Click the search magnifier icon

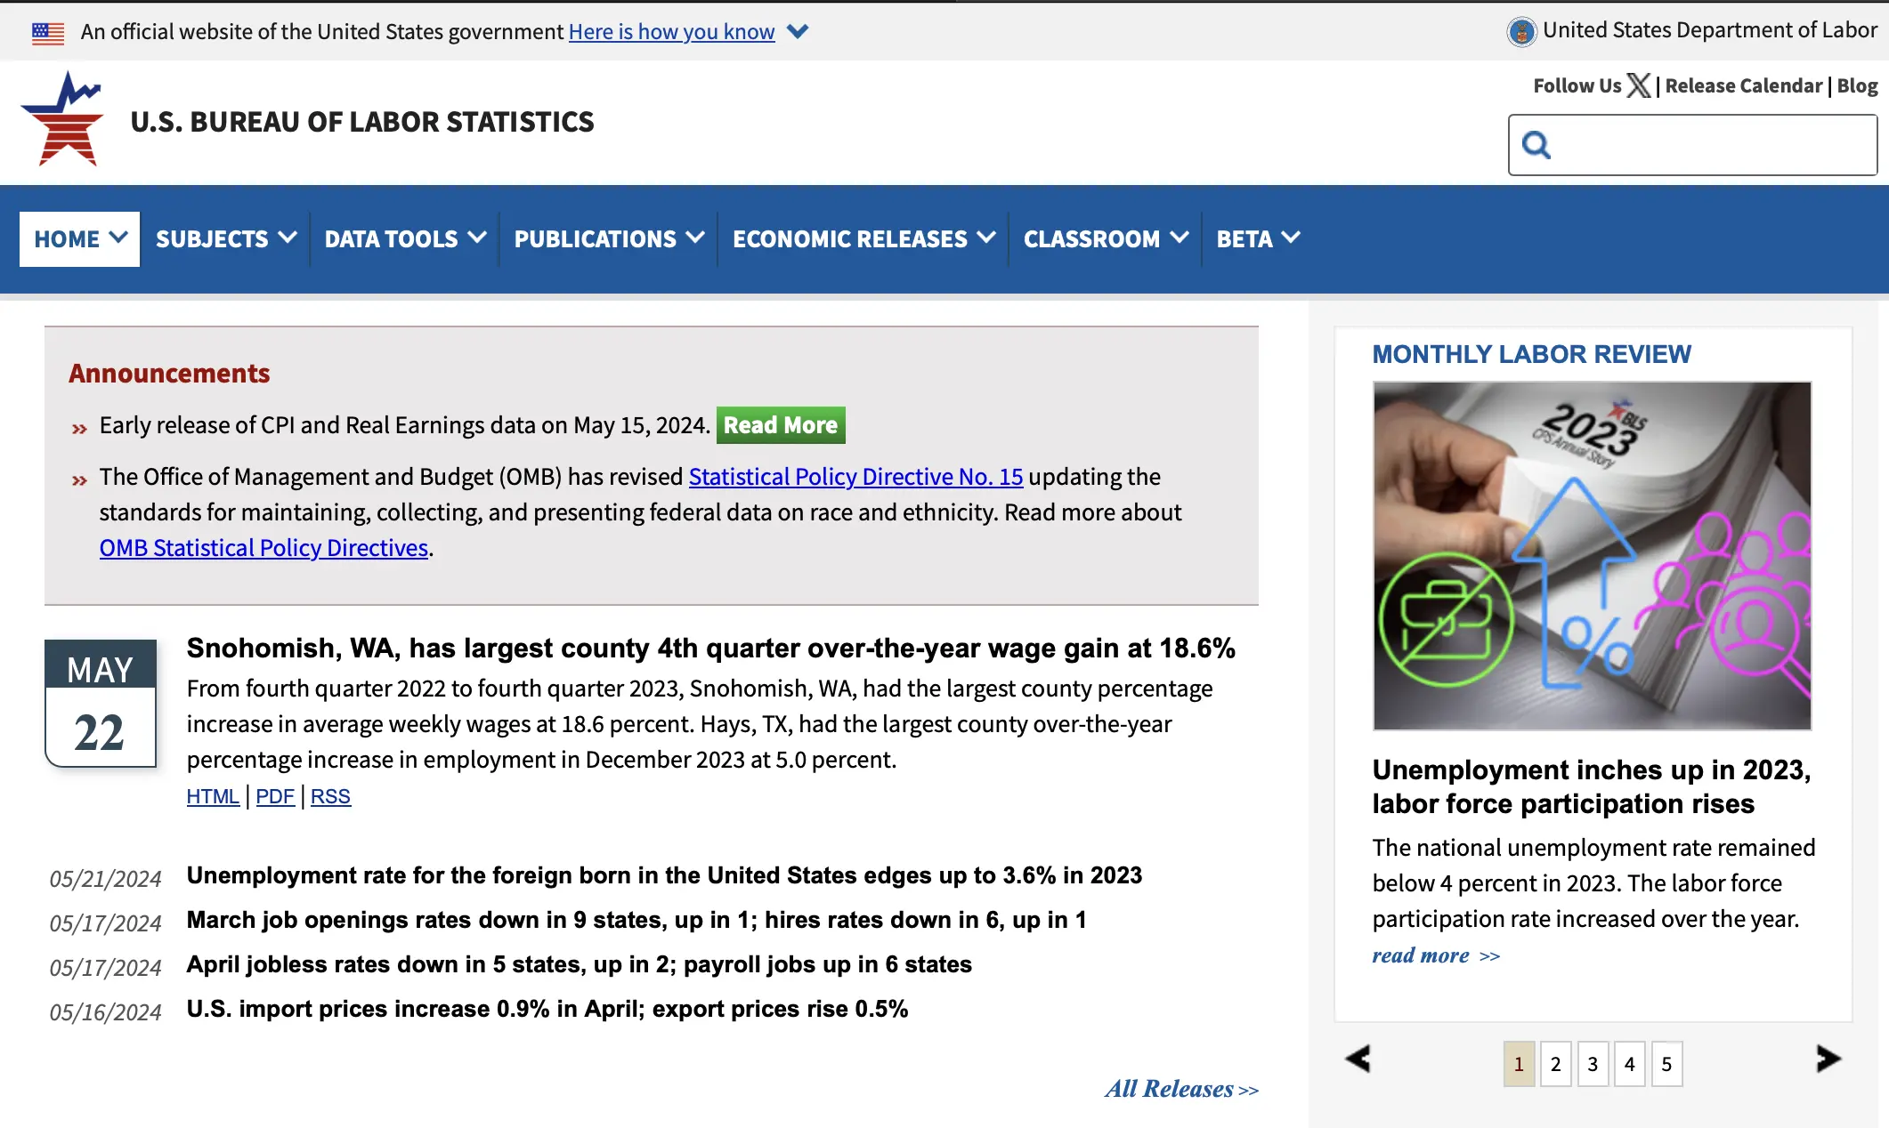pos(1536,144)
